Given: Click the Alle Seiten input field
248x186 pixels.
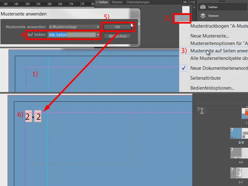Looking at the screenshot, I should point(72,35).
